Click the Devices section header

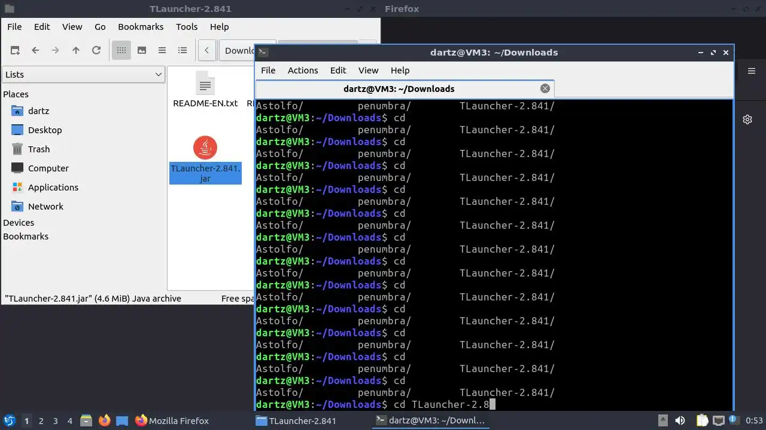pyautogui.click(x=19, y=223)
